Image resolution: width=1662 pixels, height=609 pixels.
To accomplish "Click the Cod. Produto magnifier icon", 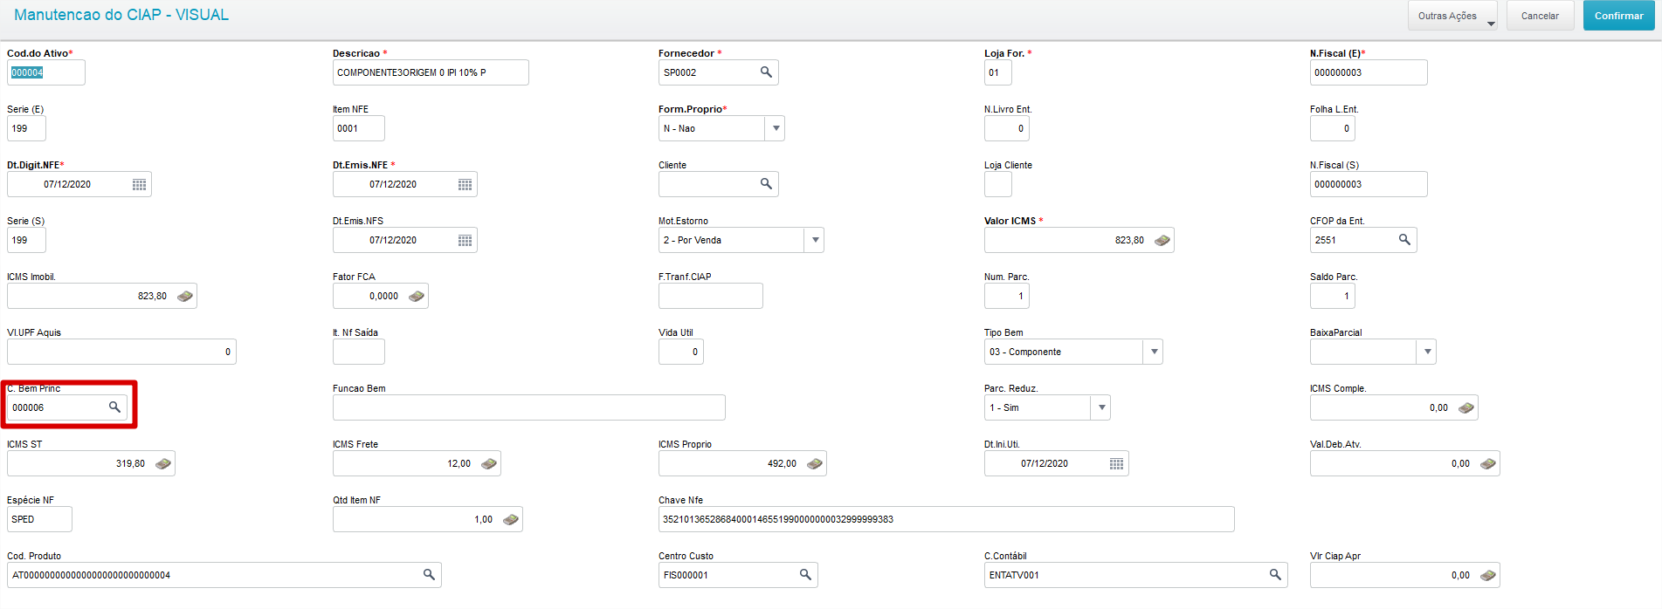I will [x=429, y=575].
